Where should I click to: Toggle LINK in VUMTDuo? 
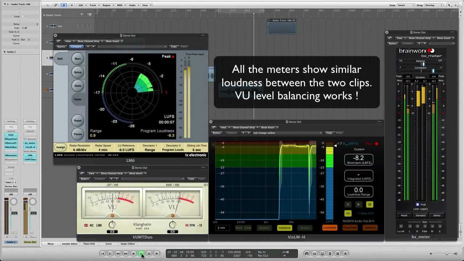click(x=99, y=225)
